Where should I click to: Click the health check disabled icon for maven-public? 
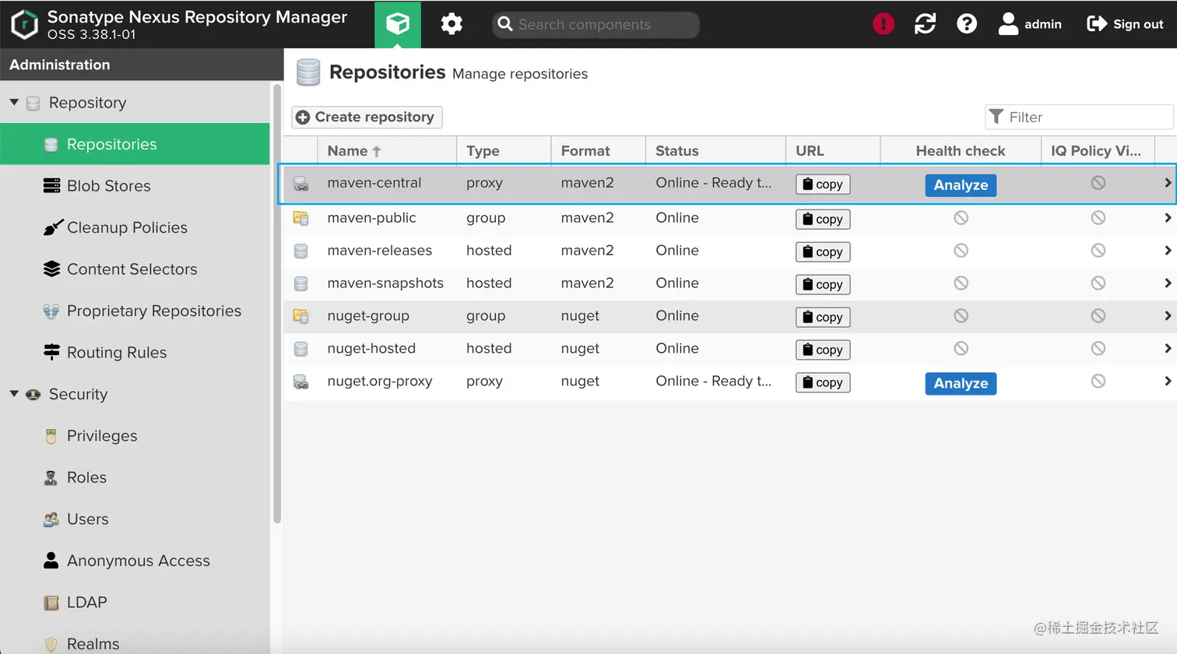(961, 218)
